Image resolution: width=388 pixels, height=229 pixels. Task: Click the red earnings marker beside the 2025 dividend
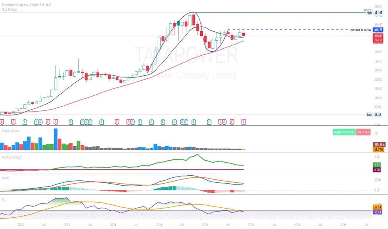tap(220, 122)
